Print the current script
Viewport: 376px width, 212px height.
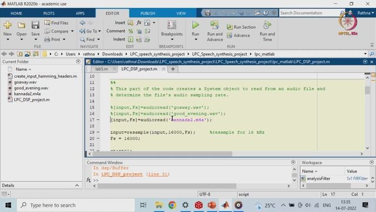[52, 39]
